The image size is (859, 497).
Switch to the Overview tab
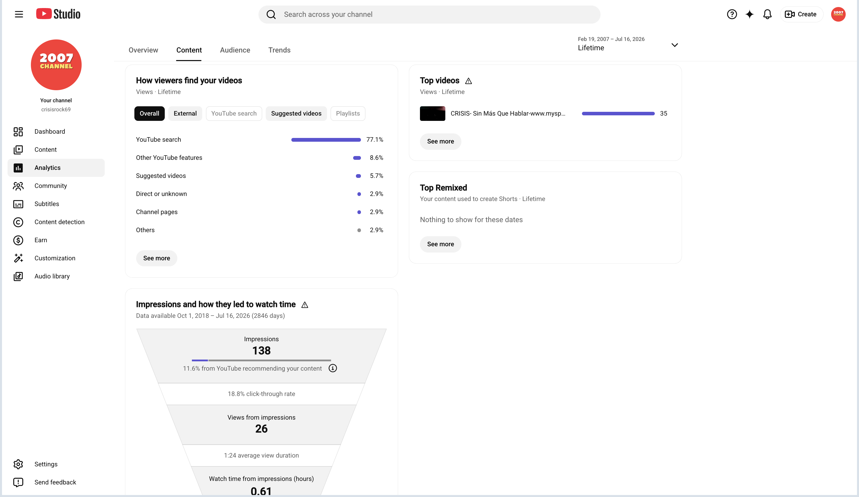pos(143,50)
